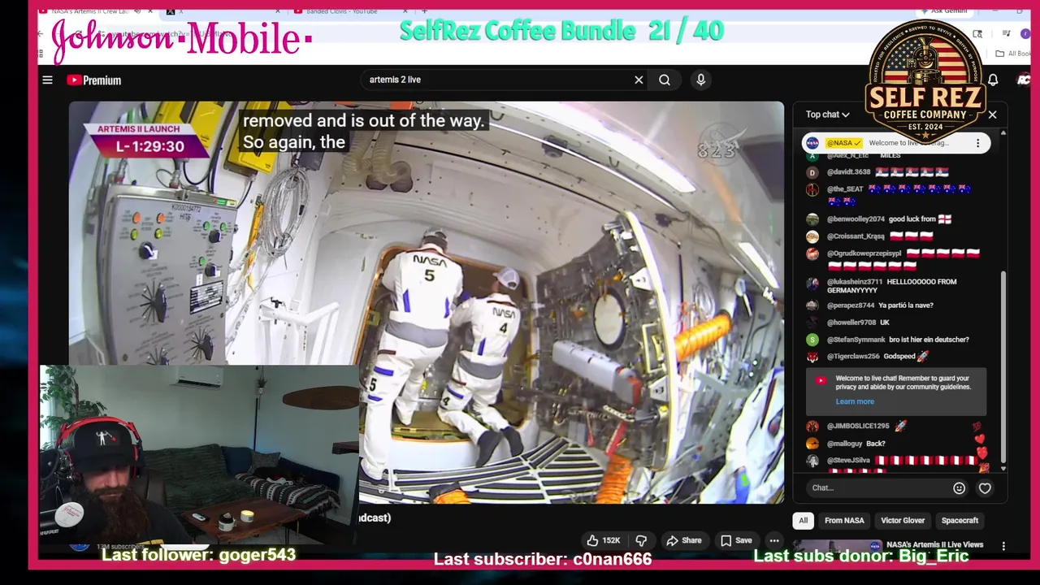Go to YouTube Premium home logo
This screenshot has width=1040, height=585.
94,80
